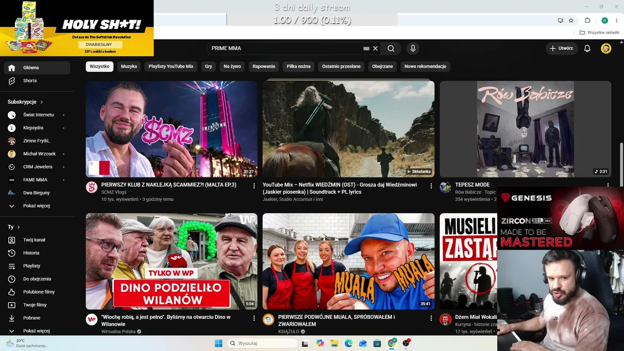Screen dimensions: 624x351
Task: Expand the Subskrypcje section chevron
Action: pyautogui.click(x=42, y=102)
